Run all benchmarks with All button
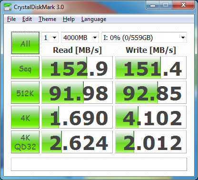198x180 pixels. [25, 43]
